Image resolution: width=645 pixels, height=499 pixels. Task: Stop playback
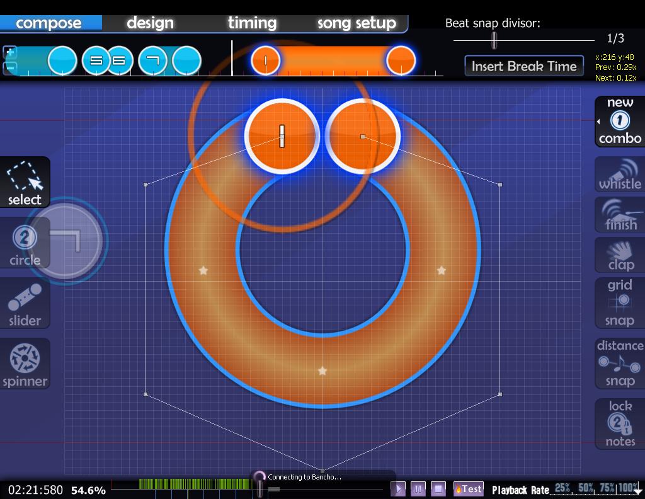(x=438, y=489)
